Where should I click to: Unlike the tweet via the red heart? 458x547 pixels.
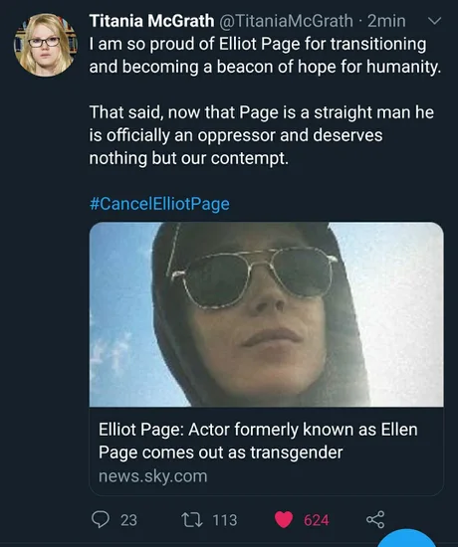(284, 520)
